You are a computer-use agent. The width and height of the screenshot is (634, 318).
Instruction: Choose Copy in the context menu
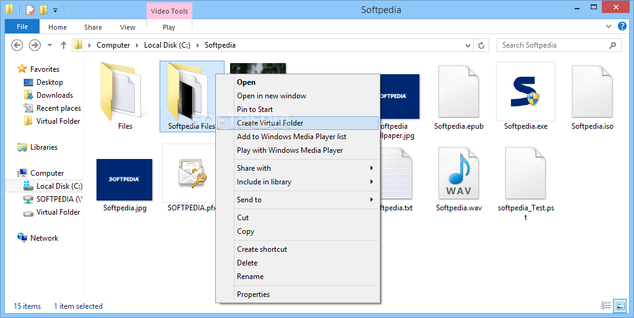298,231
